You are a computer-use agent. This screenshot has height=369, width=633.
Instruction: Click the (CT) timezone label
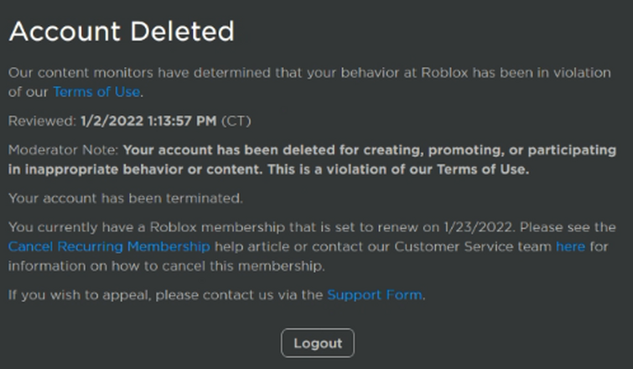pos(236,121)
